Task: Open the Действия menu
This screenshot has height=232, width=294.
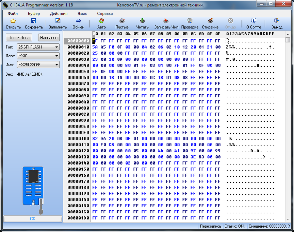Action: [x=59, y=14]
